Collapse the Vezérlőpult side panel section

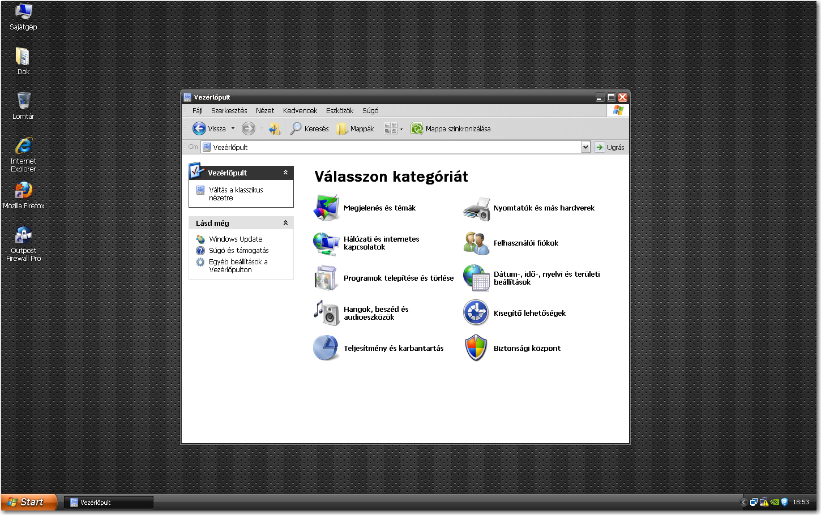285,173
